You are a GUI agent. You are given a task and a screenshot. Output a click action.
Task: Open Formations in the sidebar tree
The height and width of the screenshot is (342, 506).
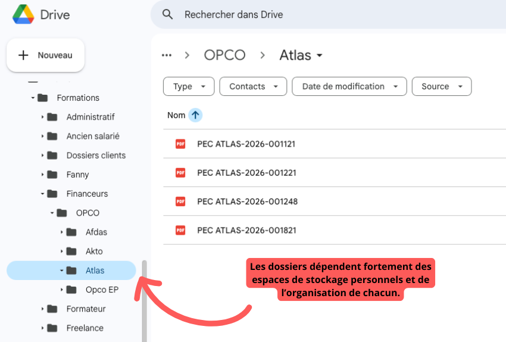pyautogui.click(x=78, y=98)
